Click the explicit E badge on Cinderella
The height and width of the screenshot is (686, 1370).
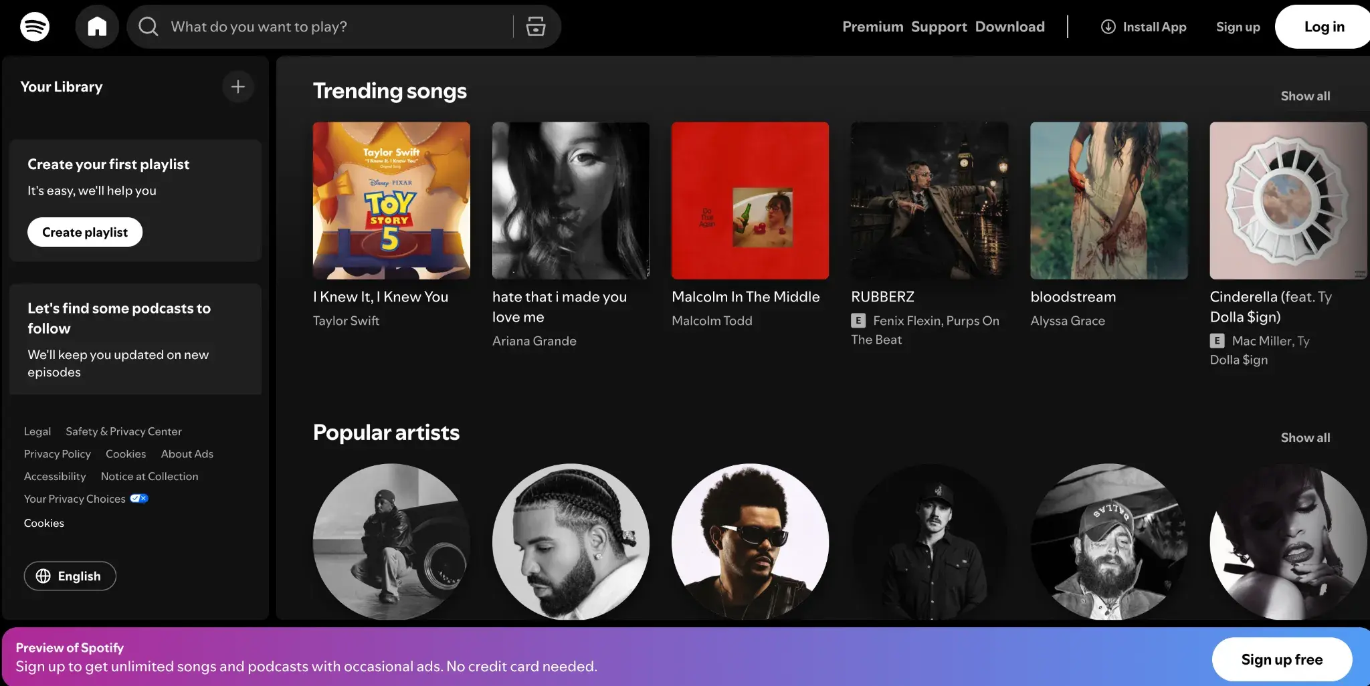(1217, 341)
